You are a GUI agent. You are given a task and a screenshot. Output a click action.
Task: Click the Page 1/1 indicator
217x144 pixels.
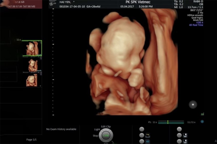coord(31,140)
